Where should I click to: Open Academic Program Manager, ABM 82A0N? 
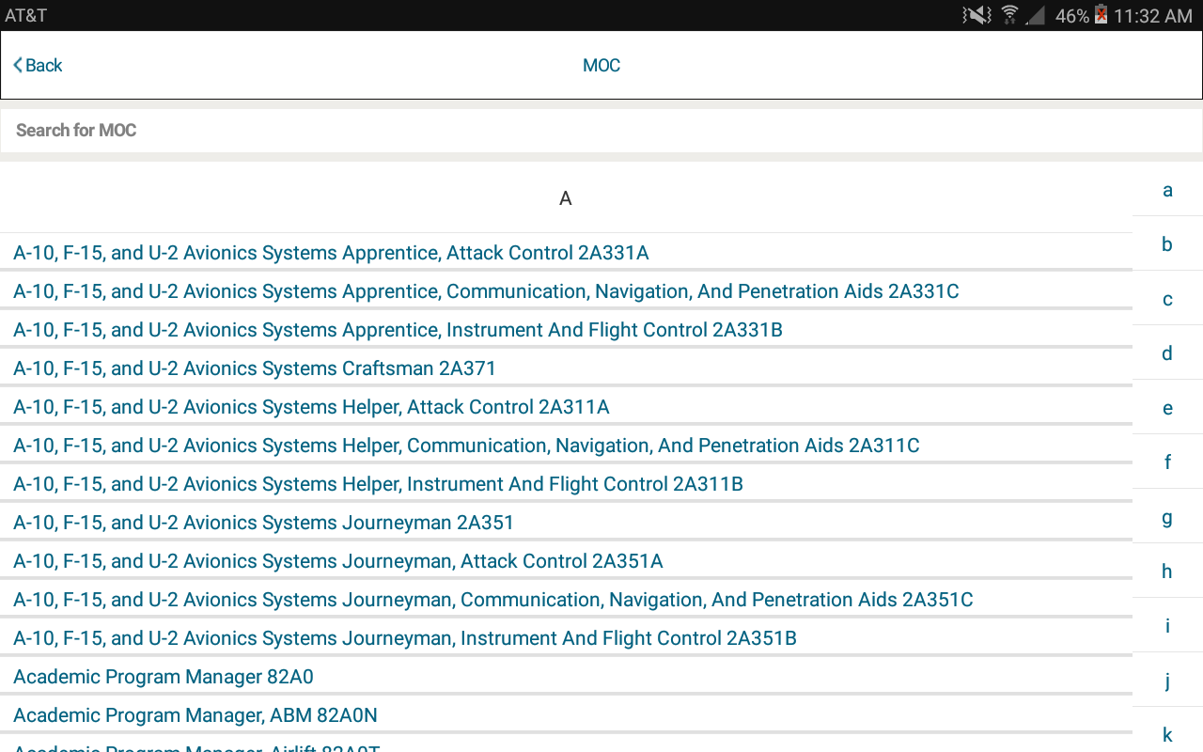(195, 715)
